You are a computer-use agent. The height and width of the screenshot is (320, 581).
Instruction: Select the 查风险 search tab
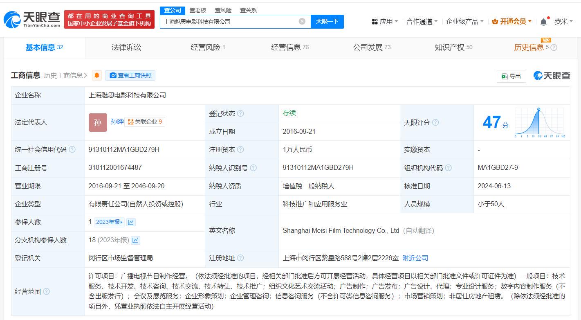[x=223, y=10]
